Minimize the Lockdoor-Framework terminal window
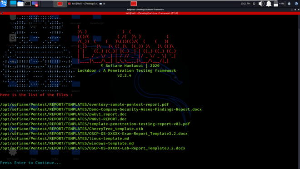300x169 pixels. tap(292, 10)
